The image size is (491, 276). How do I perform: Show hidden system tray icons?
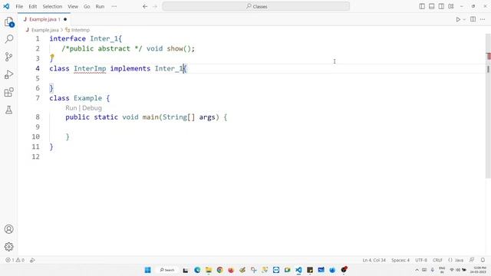(x=417, y=270)
